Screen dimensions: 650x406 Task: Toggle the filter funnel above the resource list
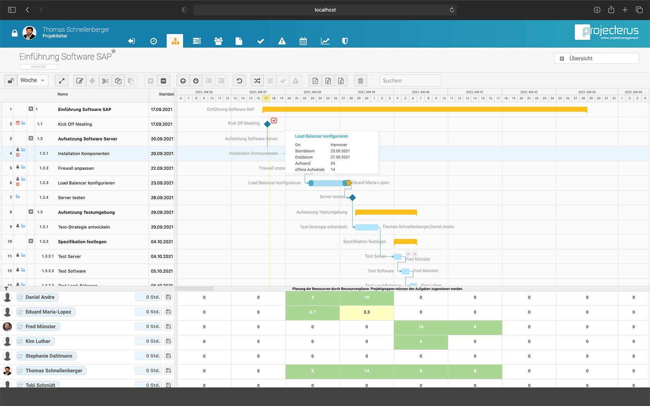[x=6, y=288]
